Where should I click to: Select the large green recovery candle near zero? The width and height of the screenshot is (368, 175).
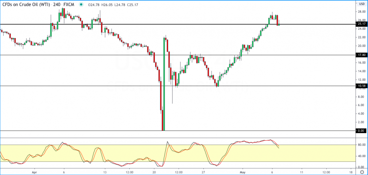tap(164, 84)
